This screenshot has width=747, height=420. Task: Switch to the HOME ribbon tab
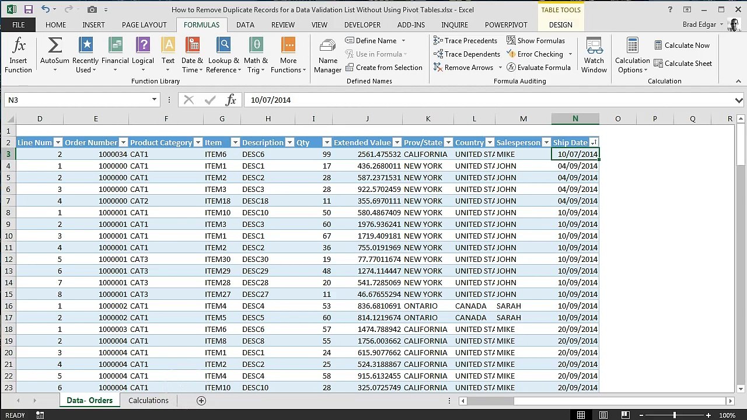tap(55, 25)
